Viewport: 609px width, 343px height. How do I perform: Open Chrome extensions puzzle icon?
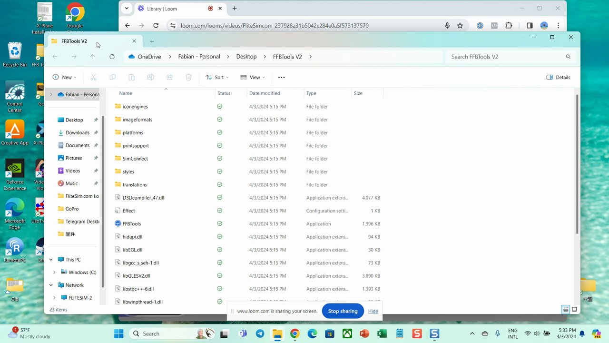[509, 26]
